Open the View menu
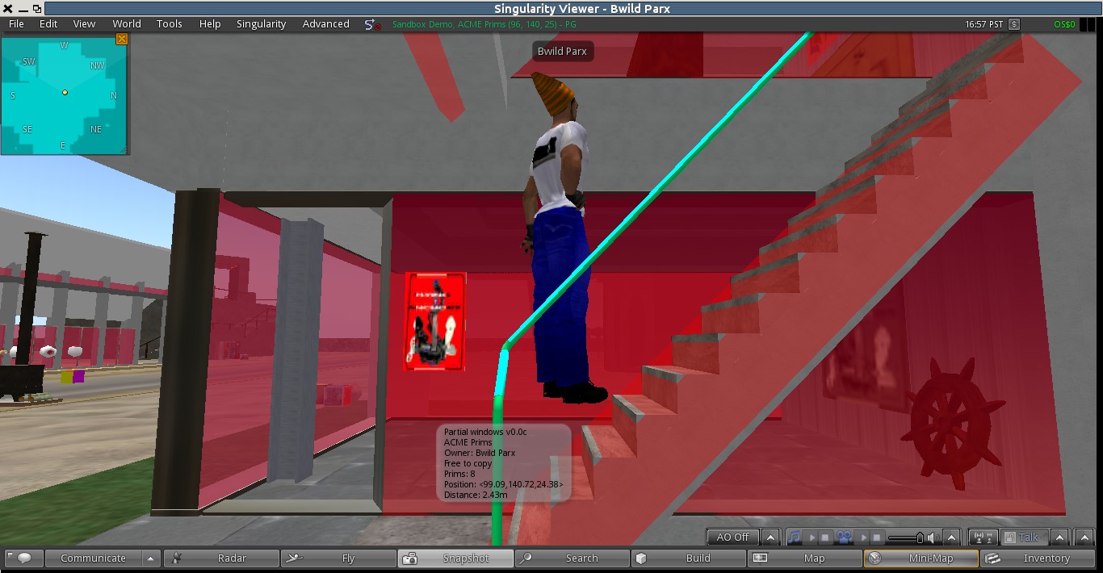 [84, 24]
